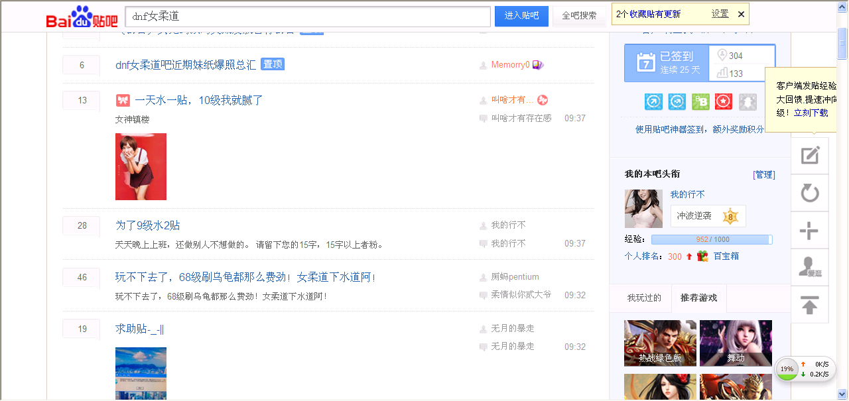Viewport: 849px width, 401px height.
Task: Open username link 我的行不 in sidebar
Action: pyautogui.click(x=687, y=194)
